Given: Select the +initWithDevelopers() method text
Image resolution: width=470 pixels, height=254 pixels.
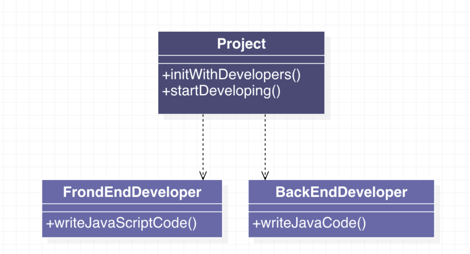Looking at the screenshot, I should click(x=232, y=74).
